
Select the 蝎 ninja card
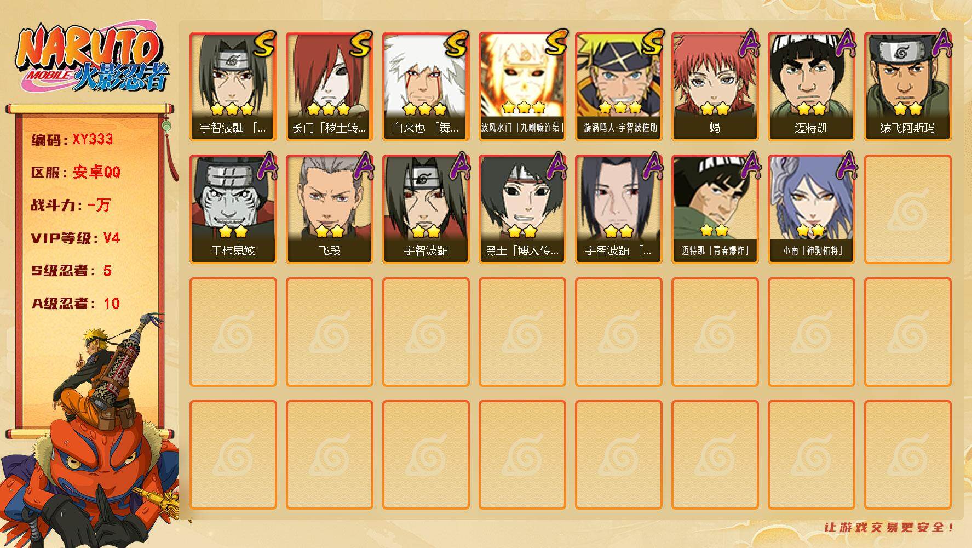[x=715, y=86]
